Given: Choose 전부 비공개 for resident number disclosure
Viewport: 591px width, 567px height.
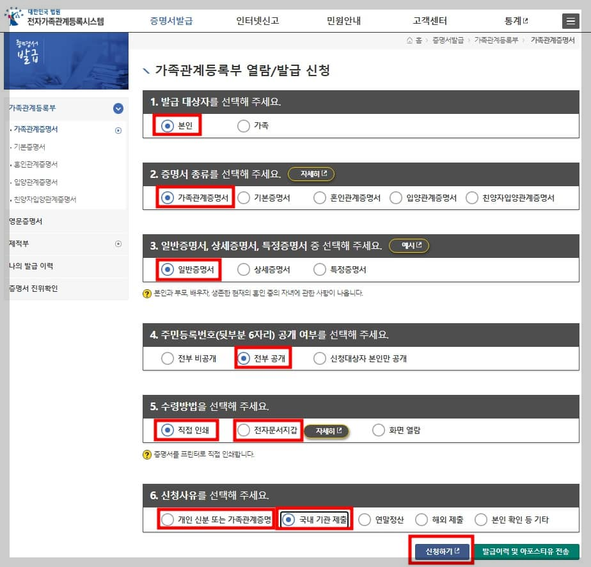Looking at the screenshot, I should 167,358.
